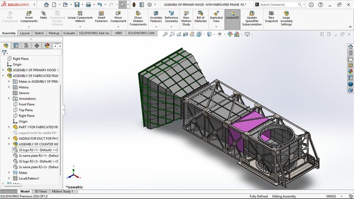Image resolution: width=354 pixels, height=199 pixels.
Task: Open Linear Component Pattern tool
Action: 80,17
